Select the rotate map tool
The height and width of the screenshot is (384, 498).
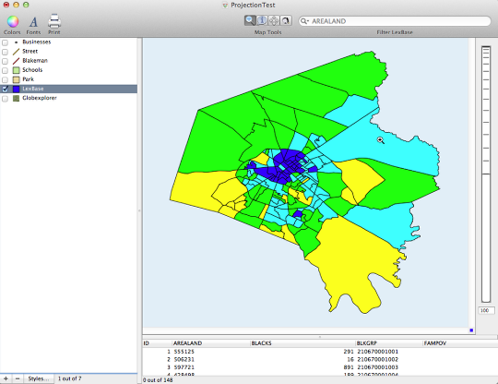pos(286,20)
